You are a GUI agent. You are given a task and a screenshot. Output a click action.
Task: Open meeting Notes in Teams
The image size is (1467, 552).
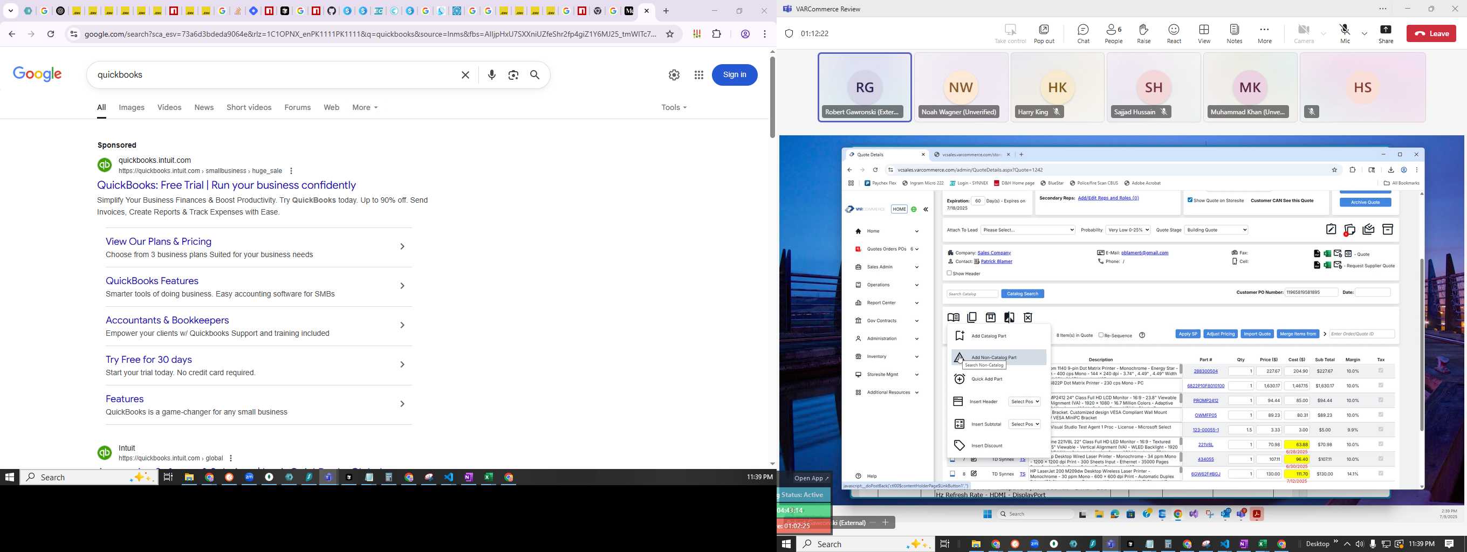1234,33
